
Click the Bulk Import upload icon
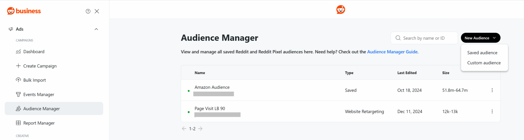[18, 80]
